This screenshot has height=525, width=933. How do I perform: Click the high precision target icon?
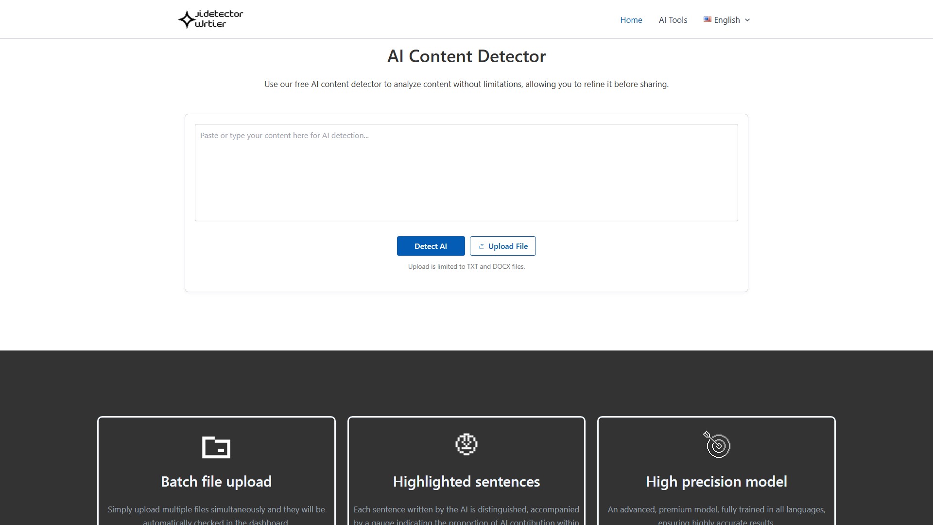coord(717,444)
